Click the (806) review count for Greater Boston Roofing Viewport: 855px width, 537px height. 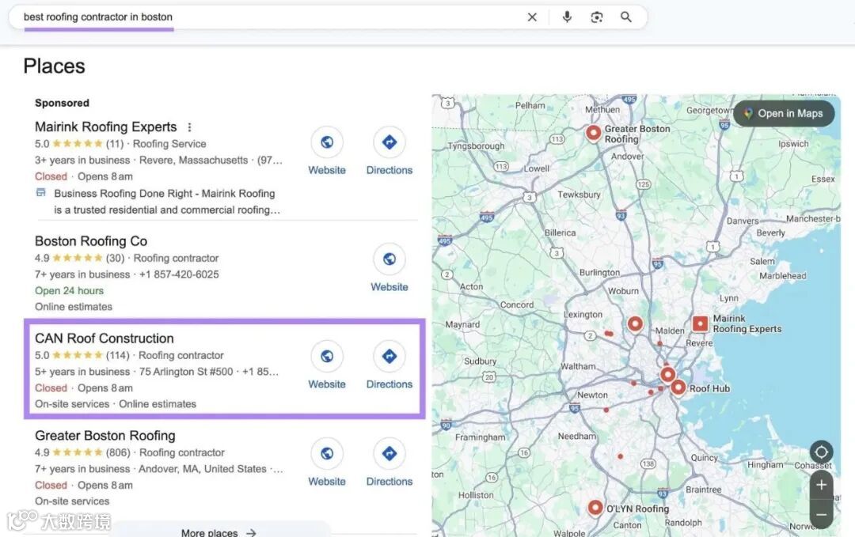pos(118,452)
